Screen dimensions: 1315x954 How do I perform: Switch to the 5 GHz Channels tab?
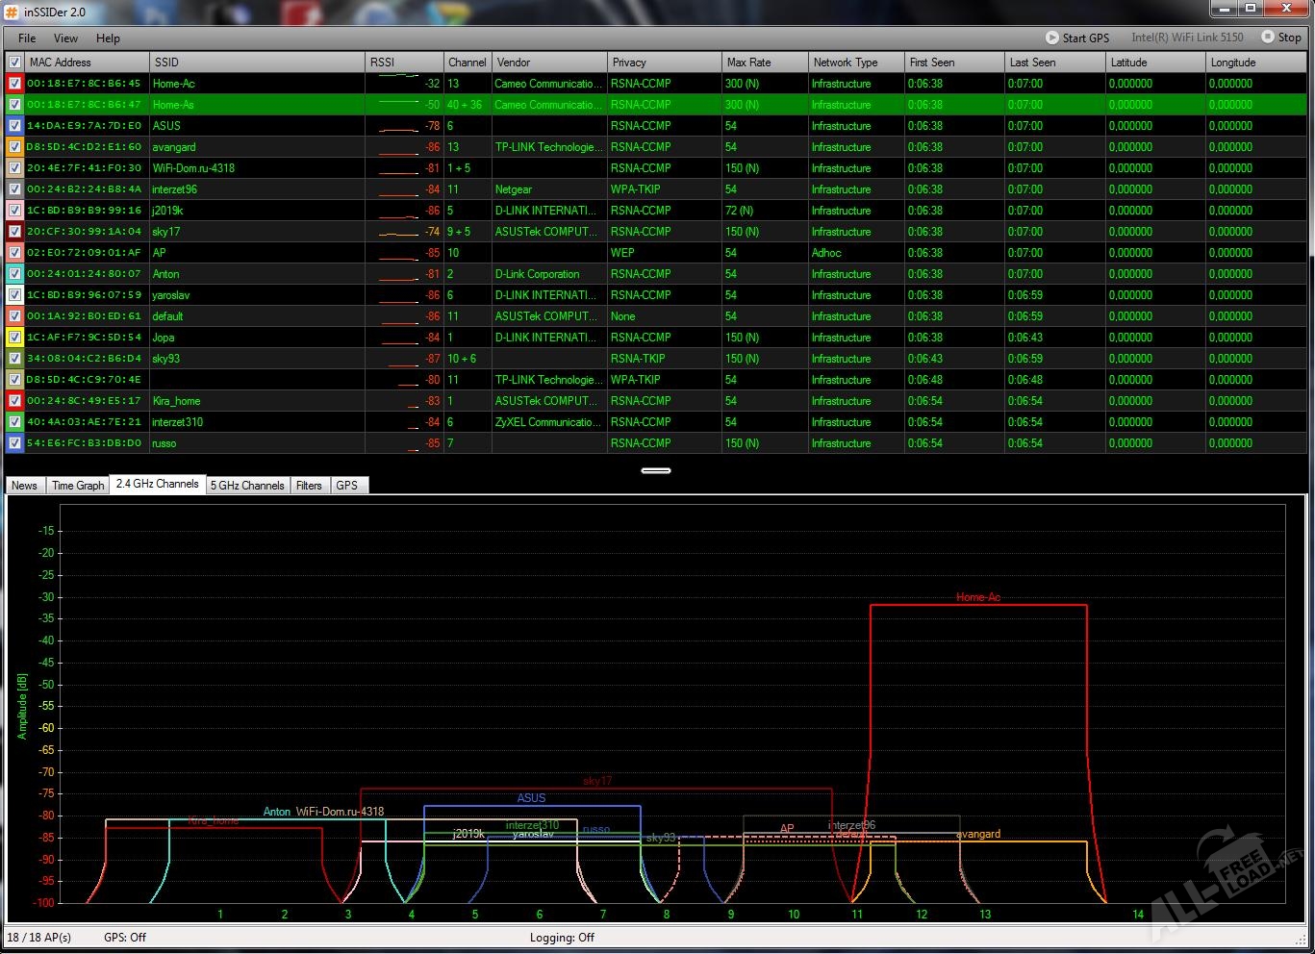(x=247, y=486)
